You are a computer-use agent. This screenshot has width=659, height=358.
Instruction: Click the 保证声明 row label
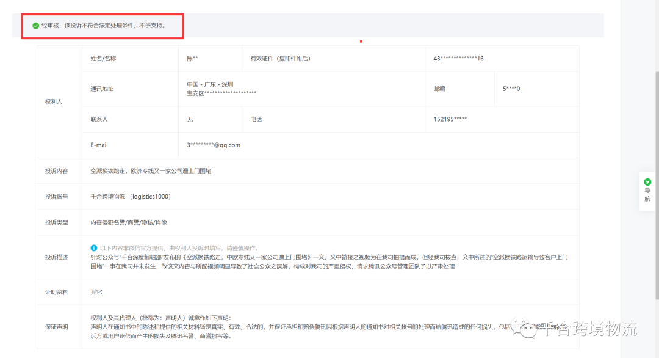pyautogui.click(x=56, y=327)
